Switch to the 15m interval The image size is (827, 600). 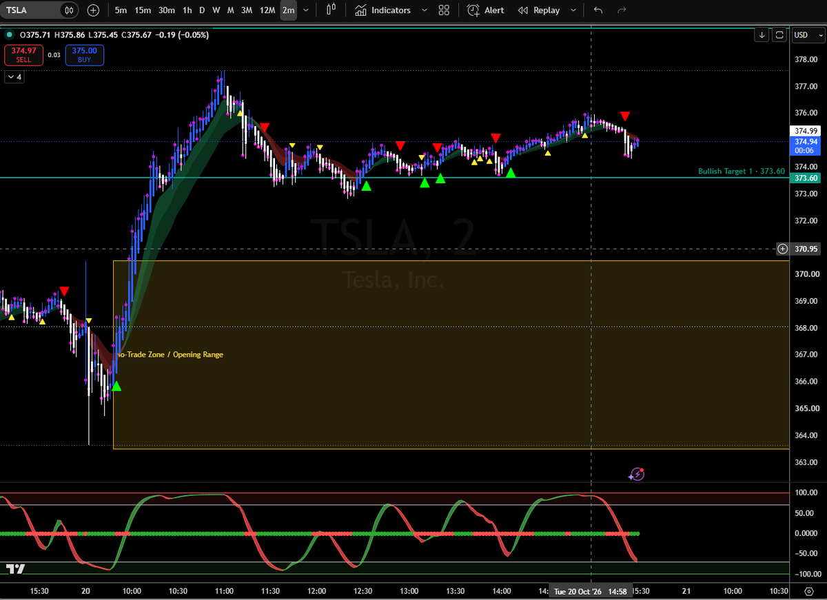(x=143, y=10)
